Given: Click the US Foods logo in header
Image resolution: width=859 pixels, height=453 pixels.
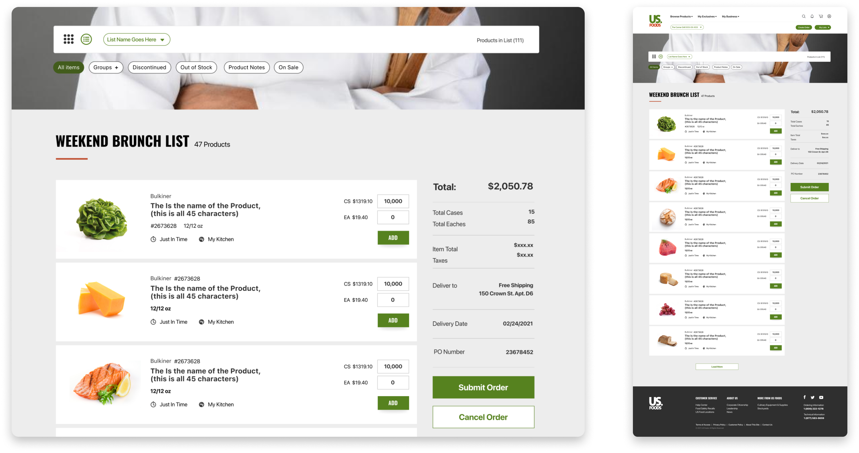Looking at the screenshot, I should tap(655, 21).
